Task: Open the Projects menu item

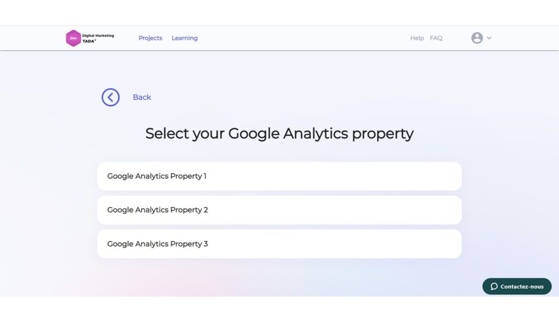Action: point(151,38)
